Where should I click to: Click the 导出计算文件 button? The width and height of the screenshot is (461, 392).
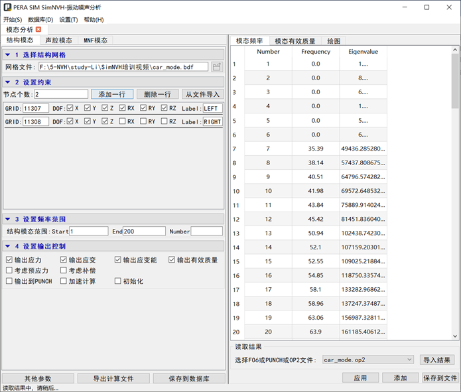pyautogui.click(x=113, y=378)
